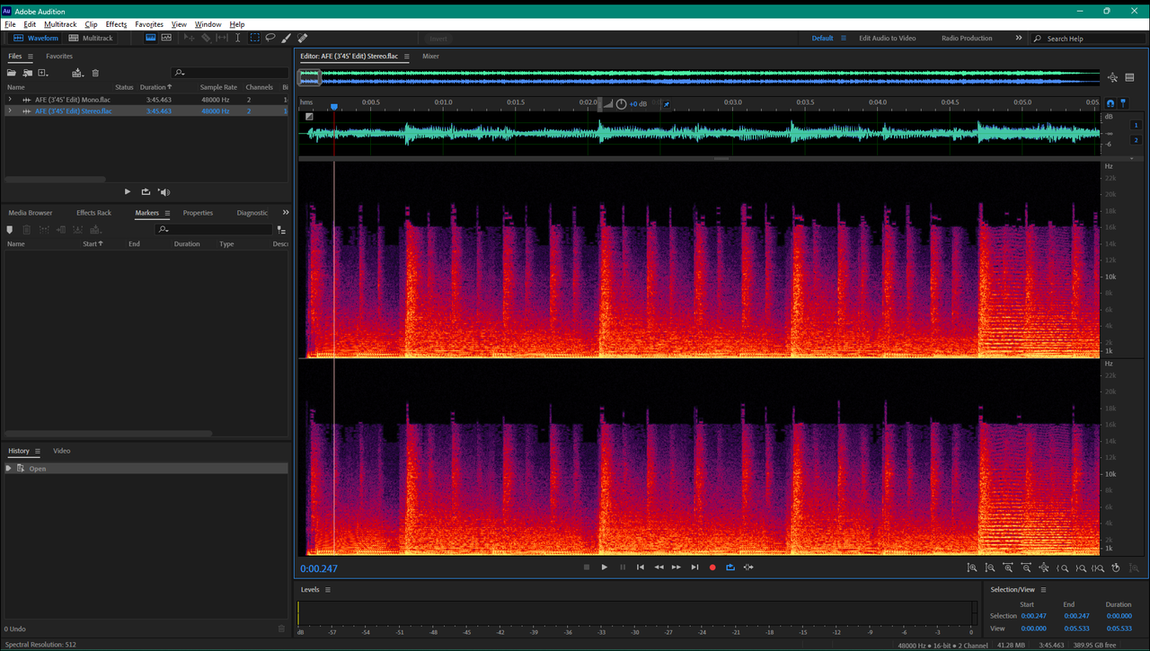The image size is (1150, 651).
Task: Click the Zoom In Time icon
Action: point(1008,567)
